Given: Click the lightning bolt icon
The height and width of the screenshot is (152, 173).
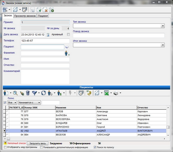Looking at the screenshot, I should click(70, 93).
